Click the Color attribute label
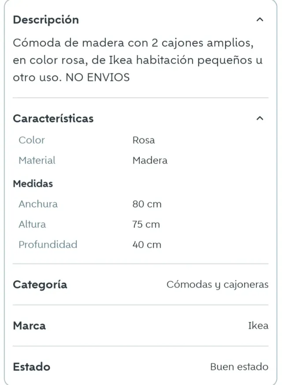Screen dimensions: 282x385 (31, 140)
